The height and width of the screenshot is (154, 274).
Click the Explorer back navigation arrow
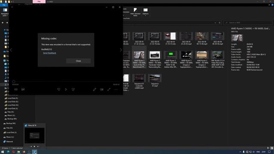coord(3,23)
